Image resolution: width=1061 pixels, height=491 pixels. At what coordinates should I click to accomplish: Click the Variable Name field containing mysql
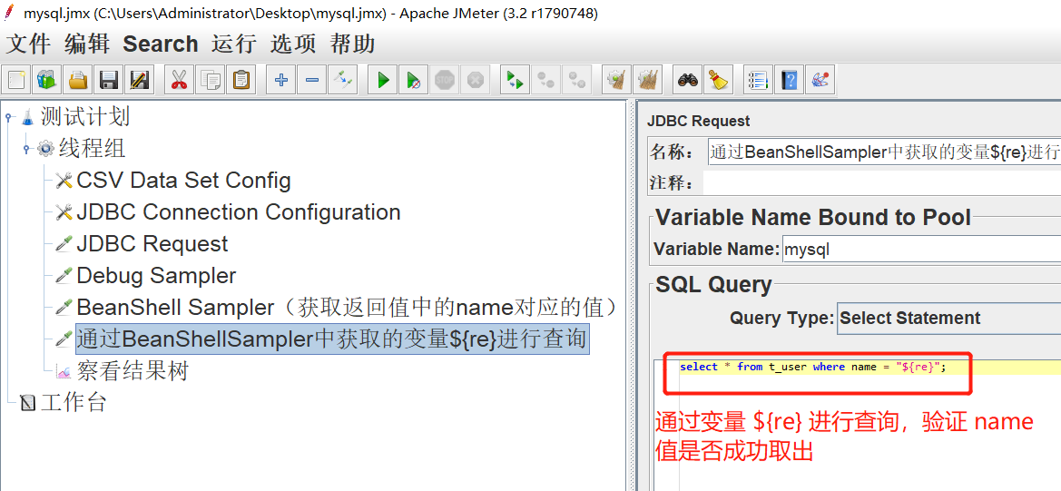pos(921,249)
